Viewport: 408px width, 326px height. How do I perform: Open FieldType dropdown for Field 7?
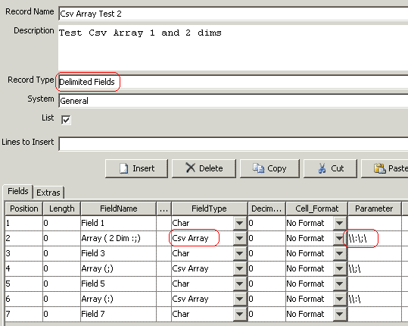(239, 314)
